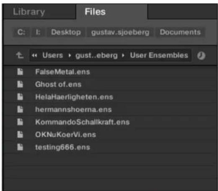This screenshot has height=191, width=218.
Task: Expand the arrow after Users in path
Action: 70,56
